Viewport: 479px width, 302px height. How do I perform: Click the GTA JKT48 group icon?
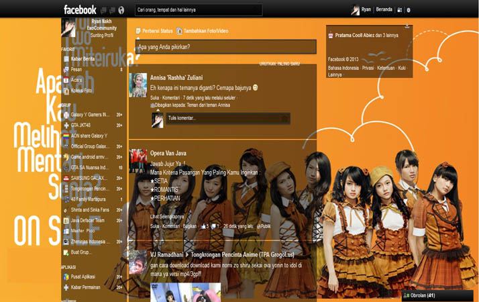pyautogui.click(x=66, y=125)
